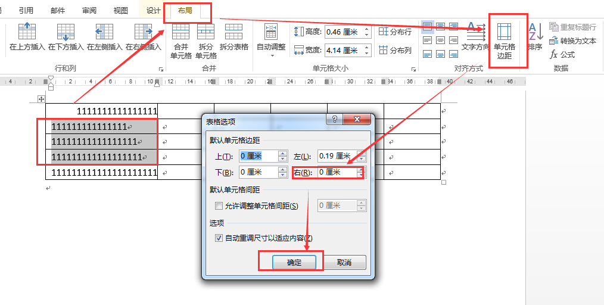The width and height of the screenshot is (604, 305).
Task: Uncheck 自动重调尺寸以适应内容 checkbox
Action: (219, 238)
